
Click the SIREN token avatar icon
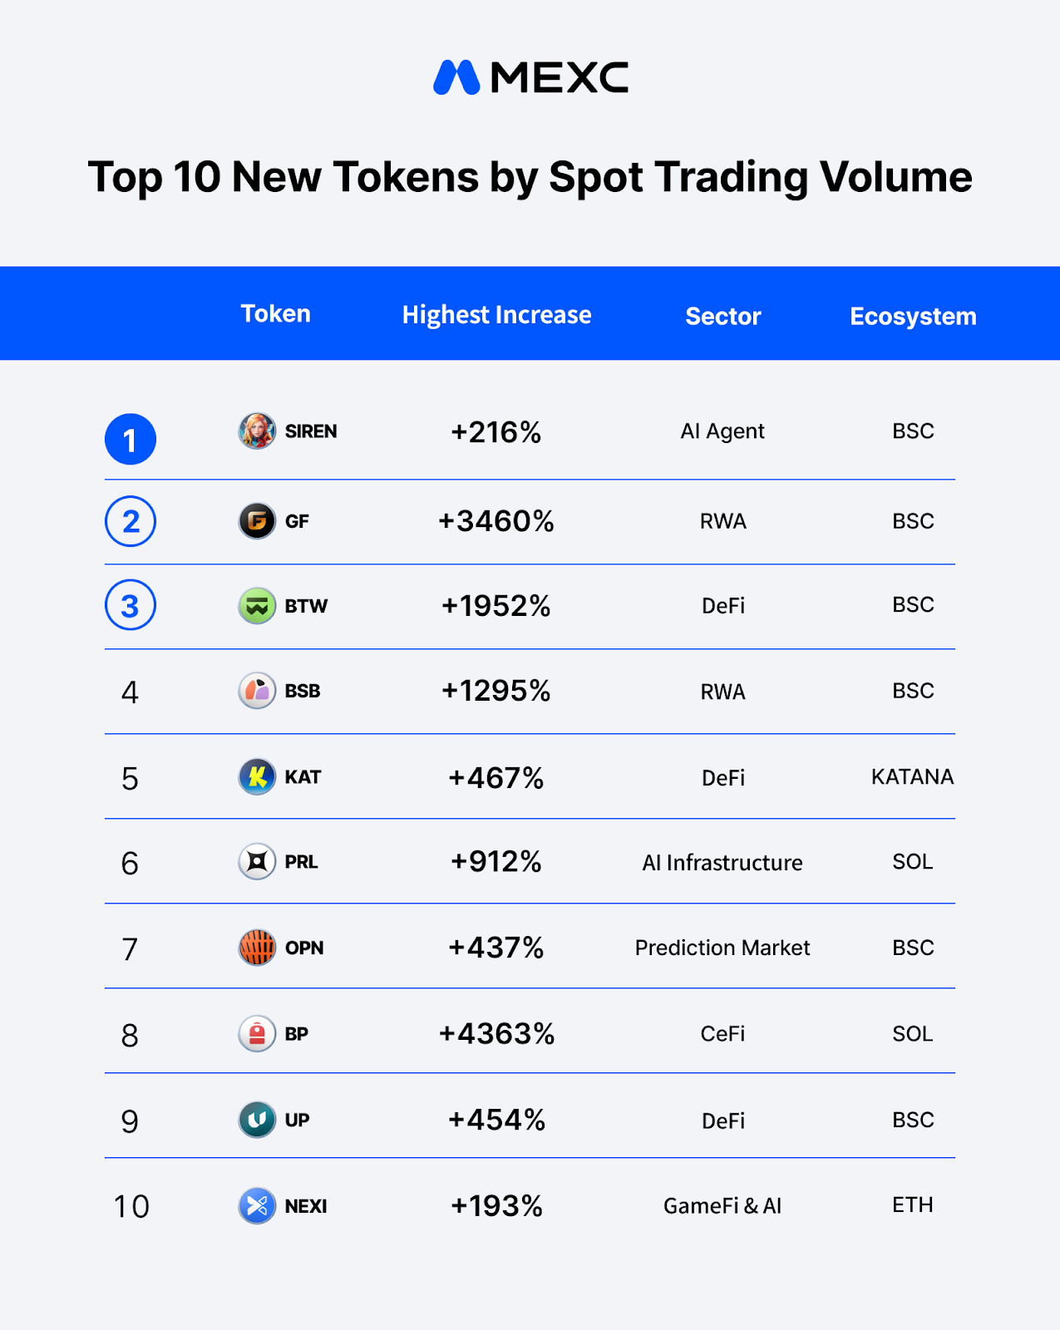click(x=257, y=431)
